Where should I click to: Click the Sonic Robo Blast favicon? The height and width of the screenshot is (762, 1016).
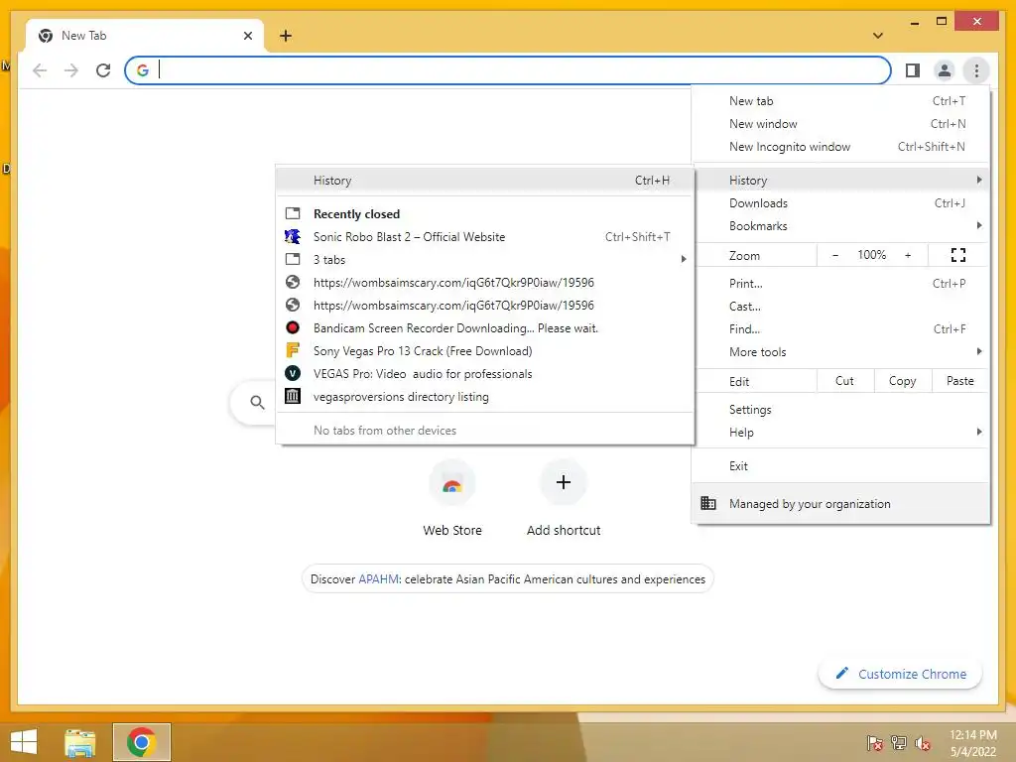293,236
